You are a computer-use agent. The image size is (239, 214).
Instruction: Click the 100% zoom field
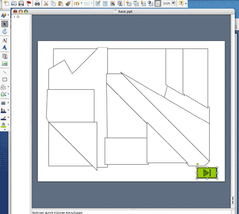[x=167, y=3]
